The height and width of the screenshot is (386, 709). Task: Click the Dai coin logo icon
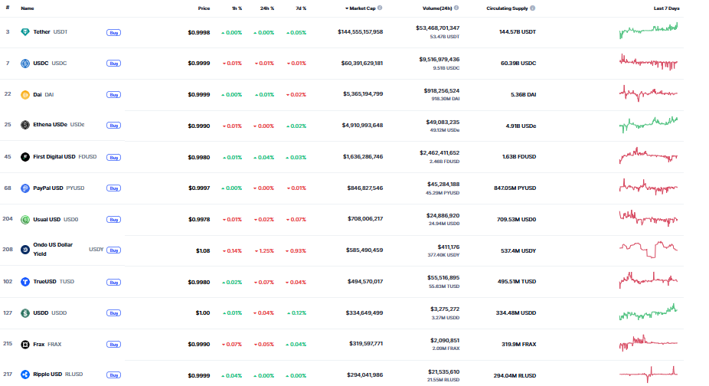(25, 94)
